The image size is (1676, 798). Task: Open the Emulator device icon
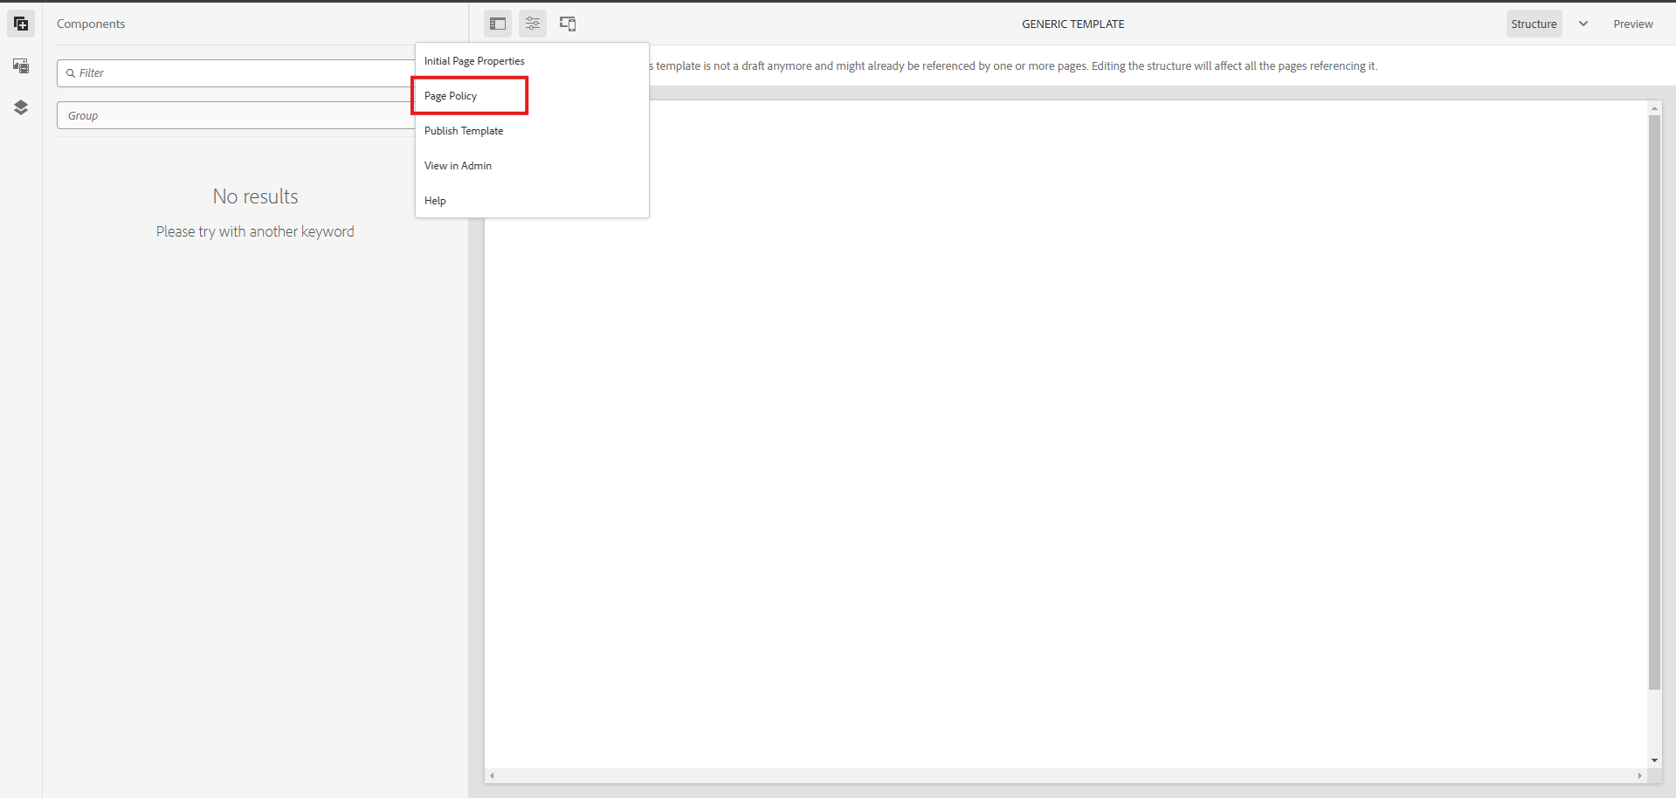coord(568,24)
